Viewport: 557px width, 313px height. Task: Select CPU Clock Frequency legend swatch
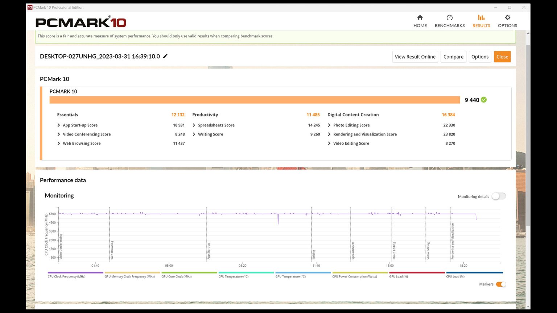(x=75, y=272)
